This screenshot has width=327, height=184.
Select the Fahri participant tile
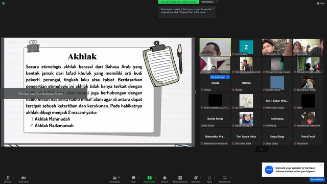pyautogui.click(x=308, y=101)
